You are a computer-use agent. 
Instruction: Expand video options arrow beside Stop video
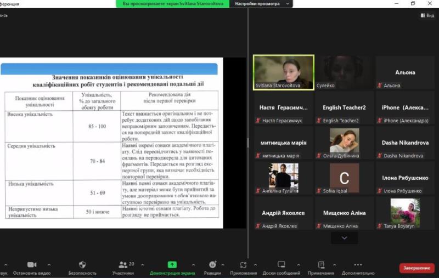click(x=49, y=265)
